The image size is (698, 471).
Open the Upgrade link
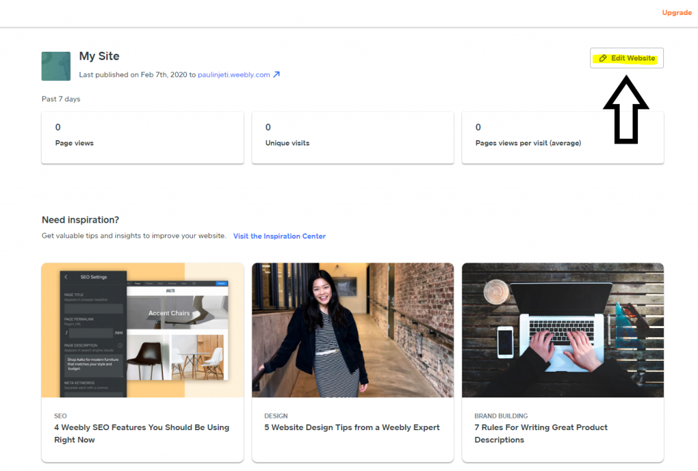677,12
